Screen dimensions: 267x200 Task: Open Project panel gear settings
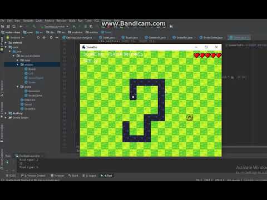coord(51,38)
